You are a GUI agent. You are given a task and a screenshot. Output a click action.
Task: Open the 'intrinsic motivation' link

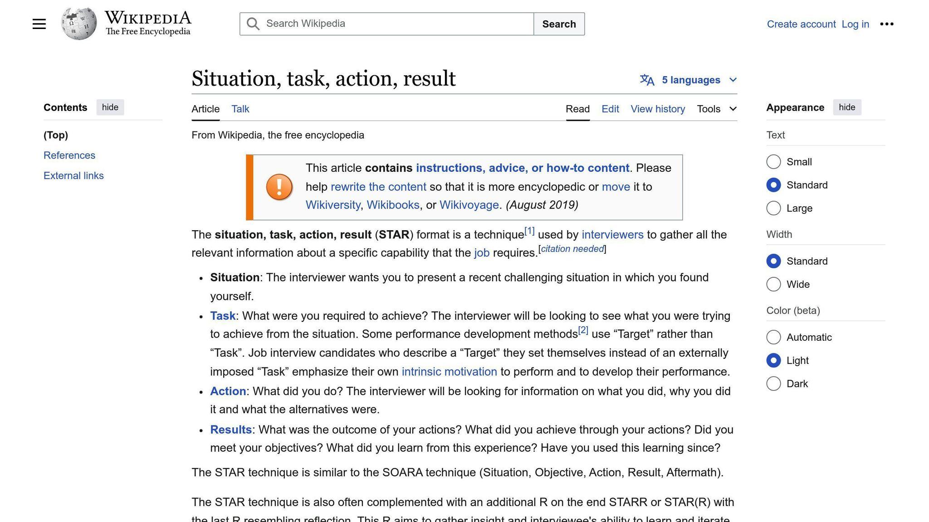point(449,372)
